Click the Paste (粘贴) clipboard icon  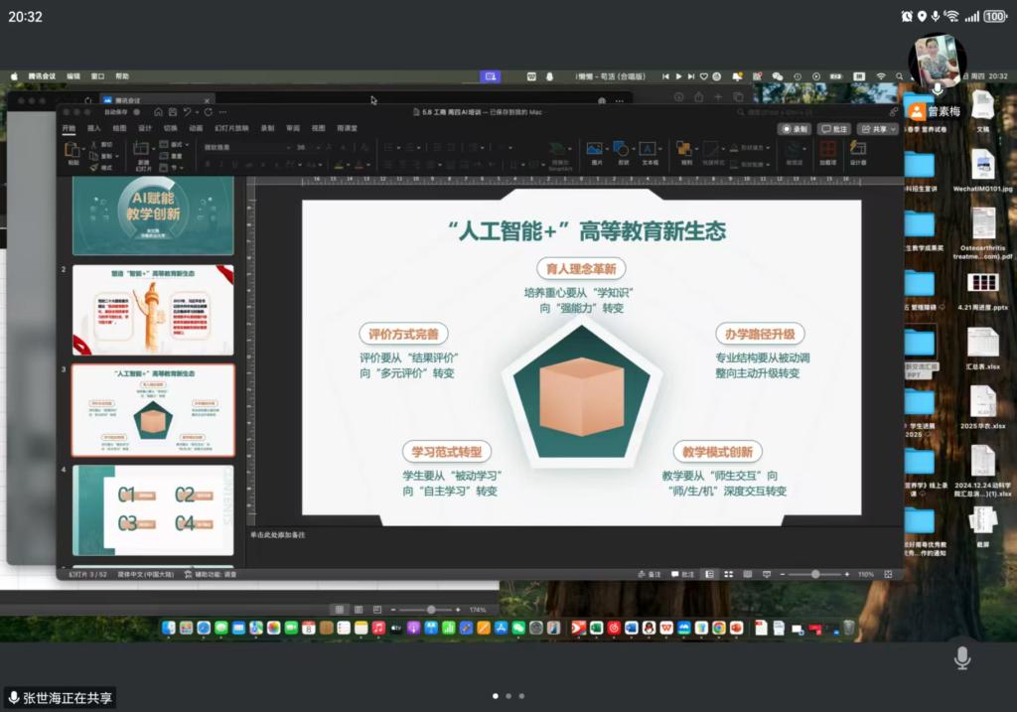73,151
